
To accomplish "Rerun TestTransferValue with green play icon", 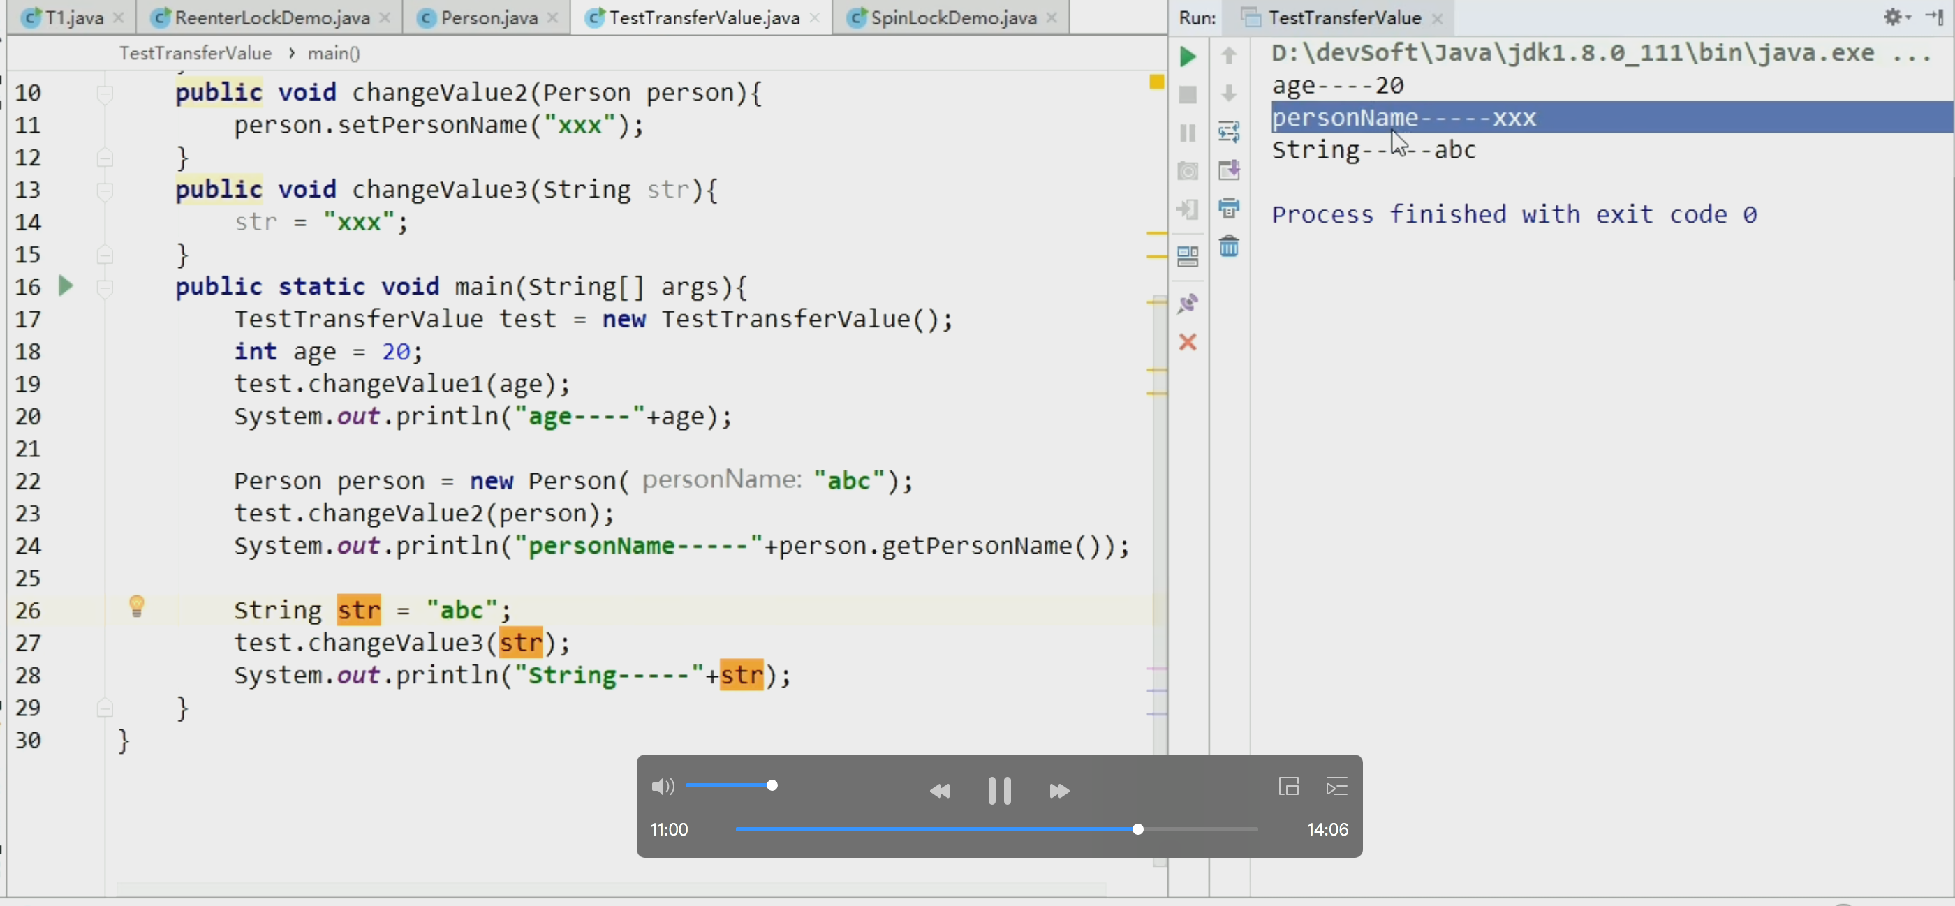I will [1188, 56].
